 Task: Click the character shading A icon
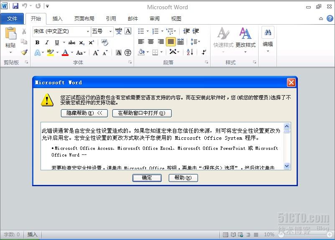pyautogui.click(x=119, y=53)
